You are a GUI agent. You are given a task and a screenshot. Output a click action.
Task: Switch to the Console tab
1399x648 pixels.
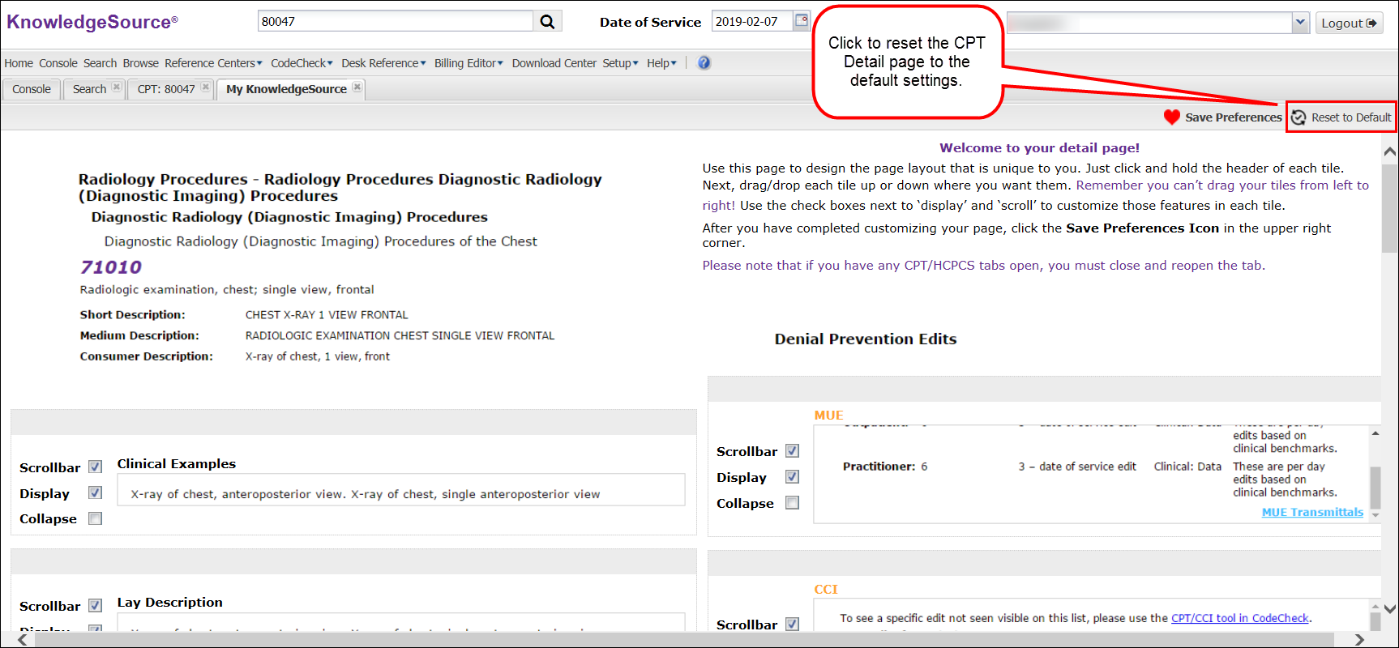[32, 89]
